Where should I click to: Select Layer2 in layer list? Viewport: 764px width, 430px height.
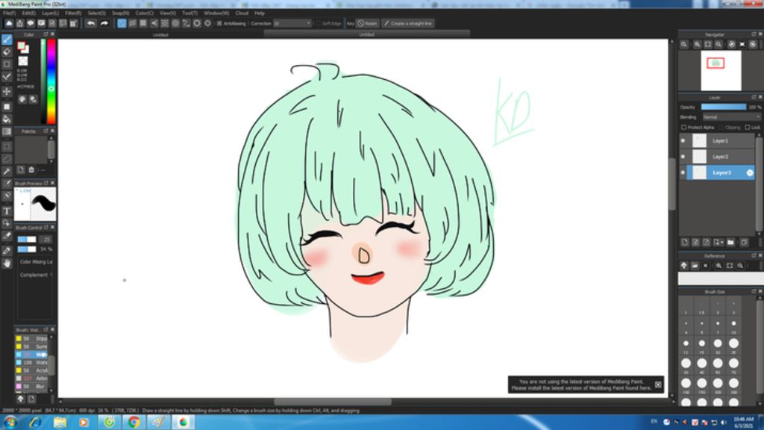(721, 157)
